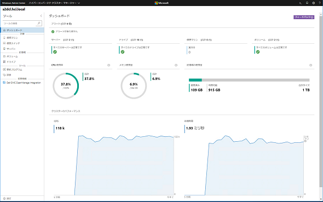
Task: Click the storage usage progress bar
Action: pos(249,80)
